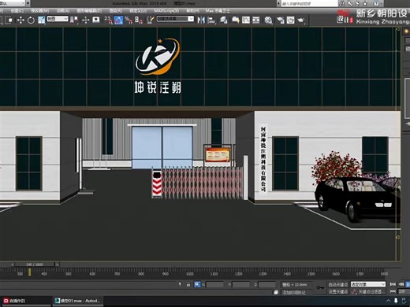This screenshot has width=410, height=307.
Task: Open the 渲染(R) menu
Action: click(x=116, y=11)
